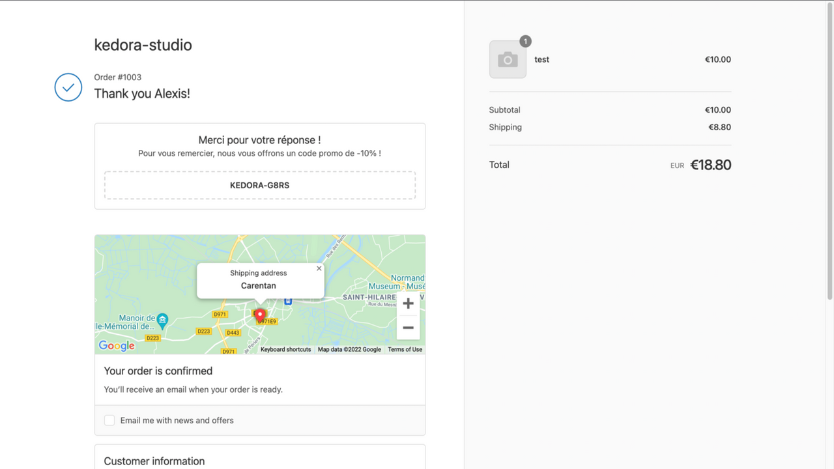Click the kedora-studio store name
This screenshot has height=469, width=834.
point(143,45)
